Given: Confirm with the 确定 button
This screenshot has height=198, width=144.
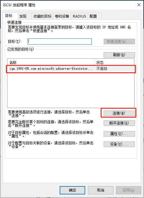Looking at the screenshot, I should point(72,190).
